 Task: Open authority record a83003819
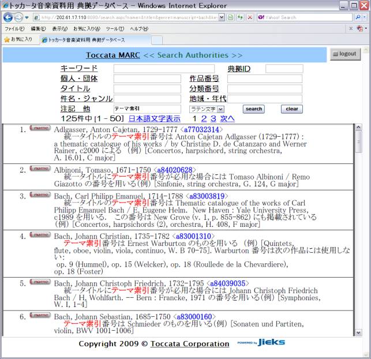207,196
